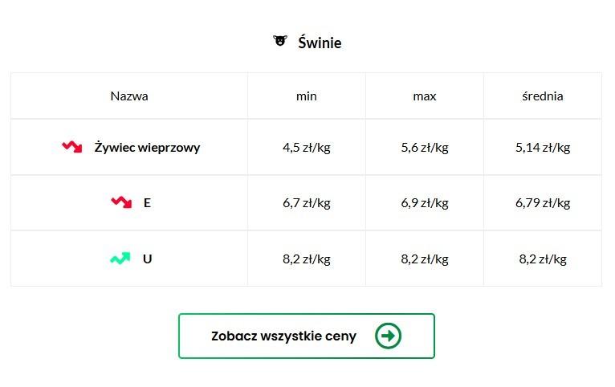Click the 6,79 zł/kg average price
The width and height of the screenshot is (615, 387).
coord(543,203)
